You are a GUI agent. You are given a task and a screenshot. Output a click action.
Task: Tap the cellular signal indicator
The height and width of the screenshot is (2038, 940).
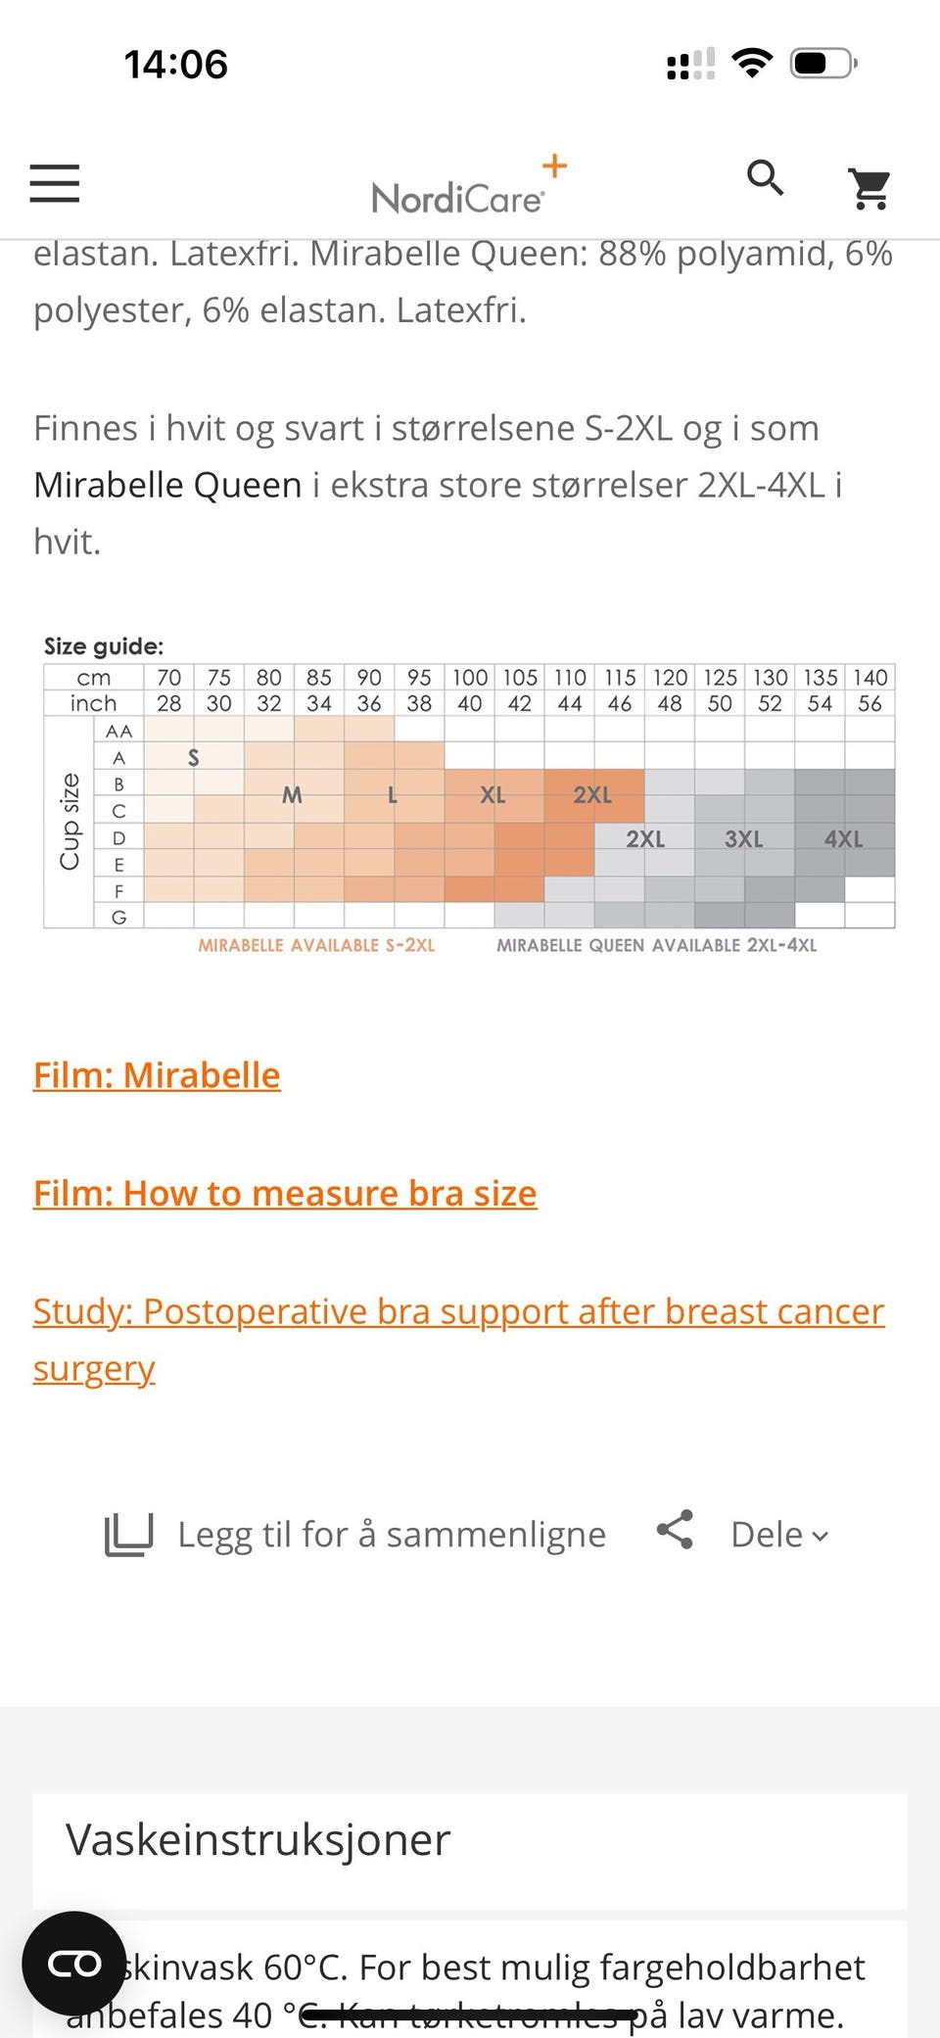coord(690,65)
